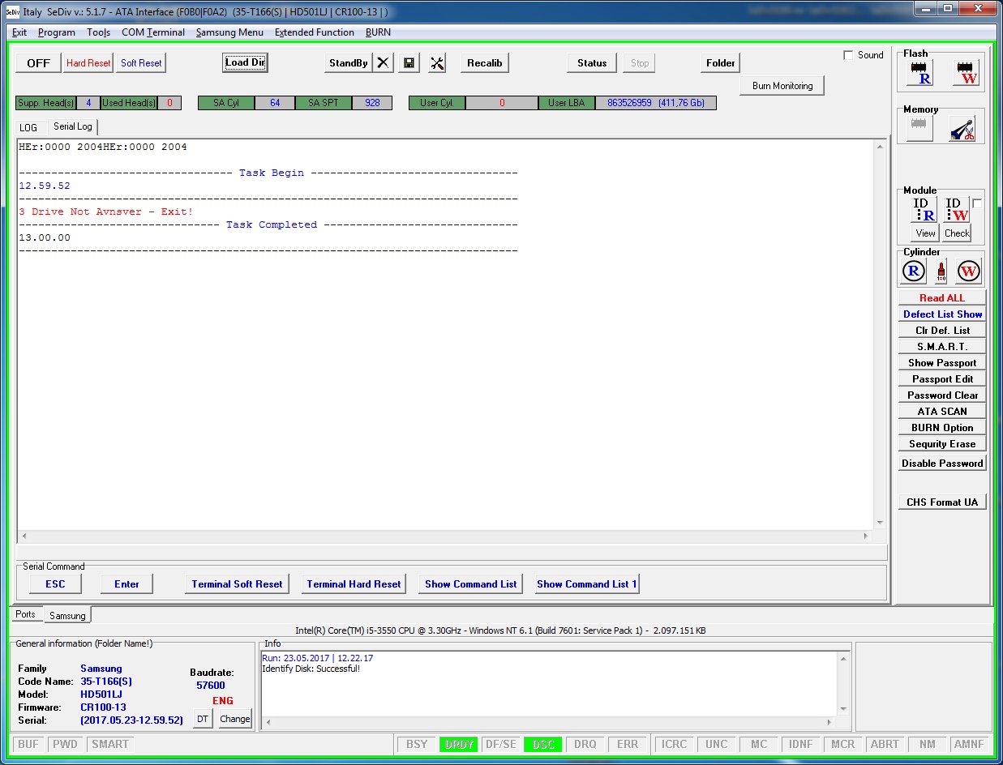
Task: Click the X icon beside StandBy
Action: (384, 63)
